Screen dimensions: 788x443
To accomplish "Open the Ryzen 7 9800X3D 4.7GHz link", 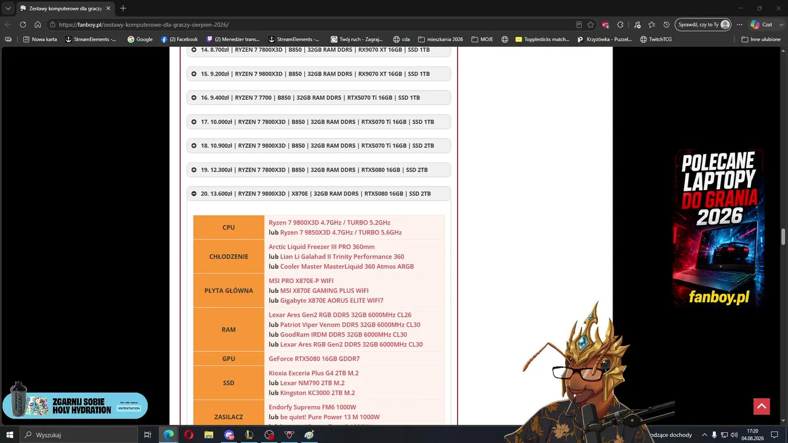I will click(329, 223).
